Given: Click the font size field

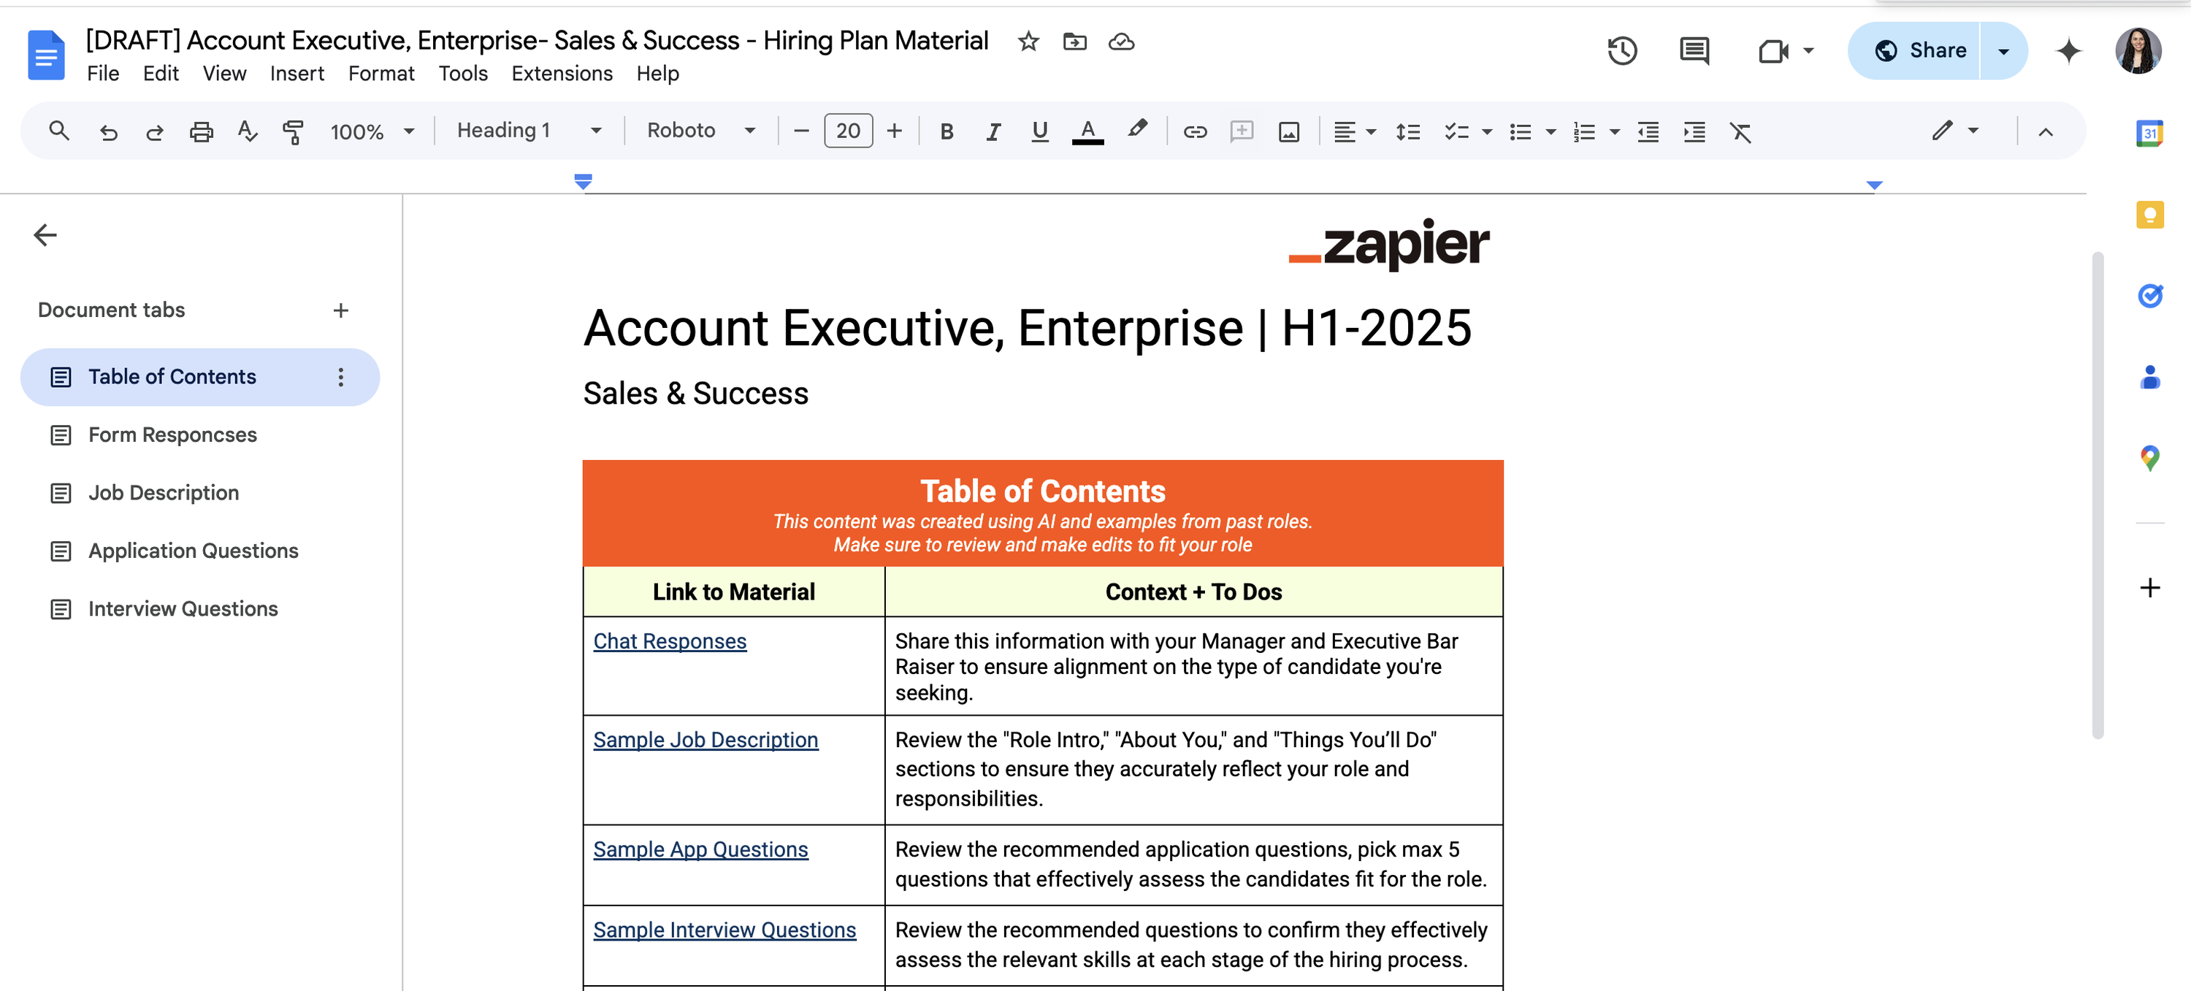Looking at the screenshot, I should (847, 131).
